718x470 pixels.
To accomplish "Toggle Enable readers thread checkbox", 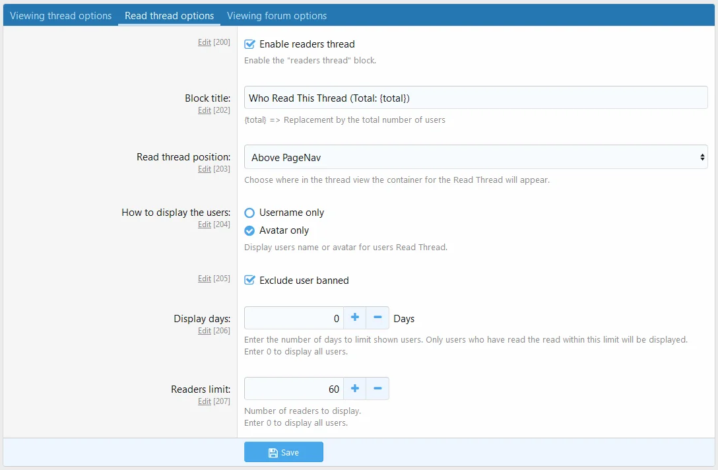I will 249,44.
